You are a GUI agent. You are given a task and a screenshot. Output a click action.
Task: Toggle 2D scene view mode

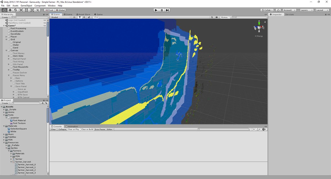(x=74, y=17)
